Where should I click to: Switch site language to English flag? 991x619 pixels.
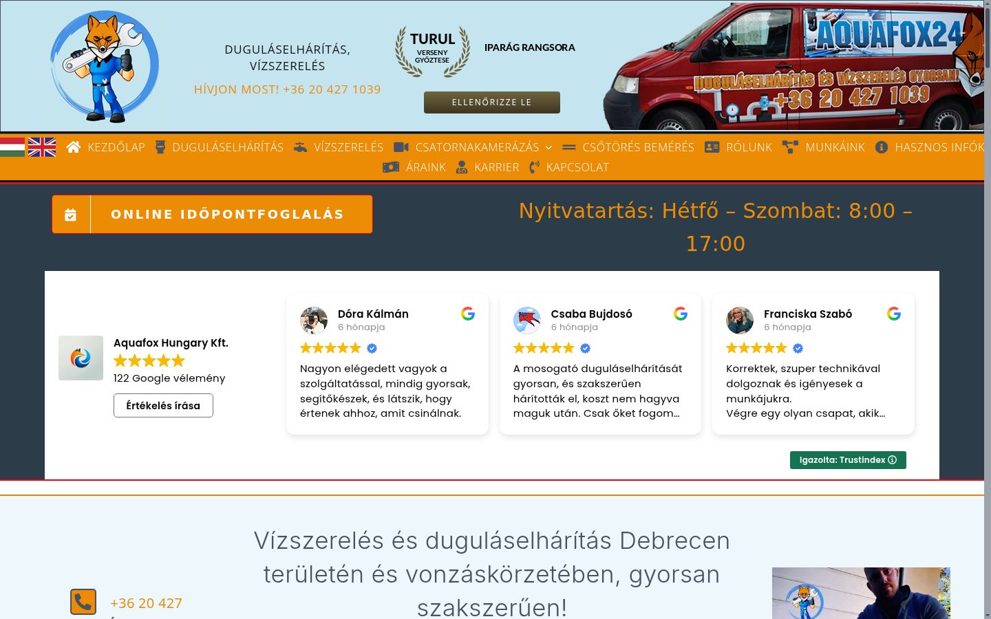42,146
